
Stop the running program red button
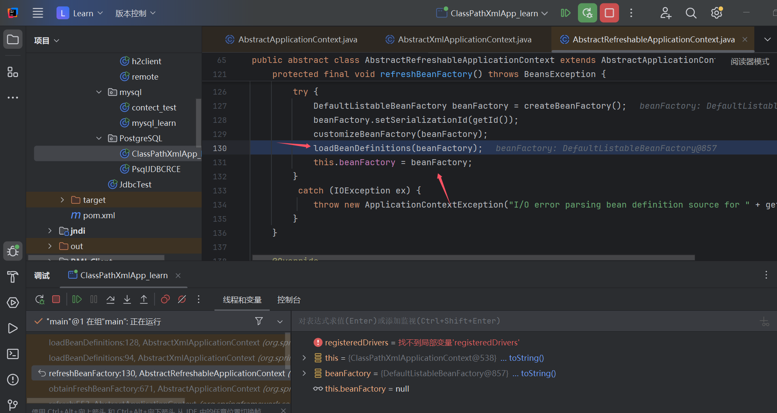(x=609, y=13)
